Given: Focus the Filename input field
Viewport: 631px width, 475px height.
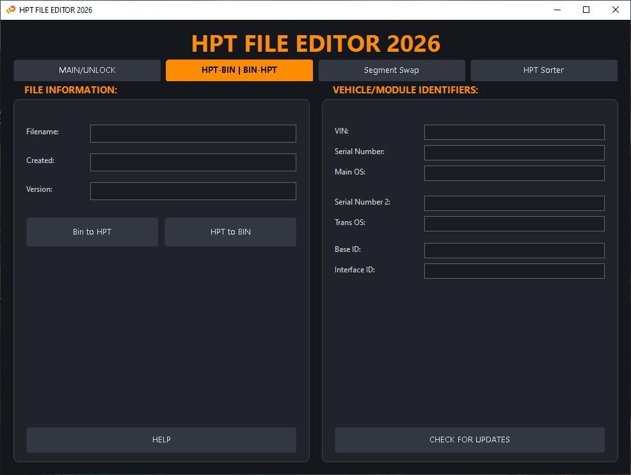Looking at the screenshot, I should coord(193,134).
